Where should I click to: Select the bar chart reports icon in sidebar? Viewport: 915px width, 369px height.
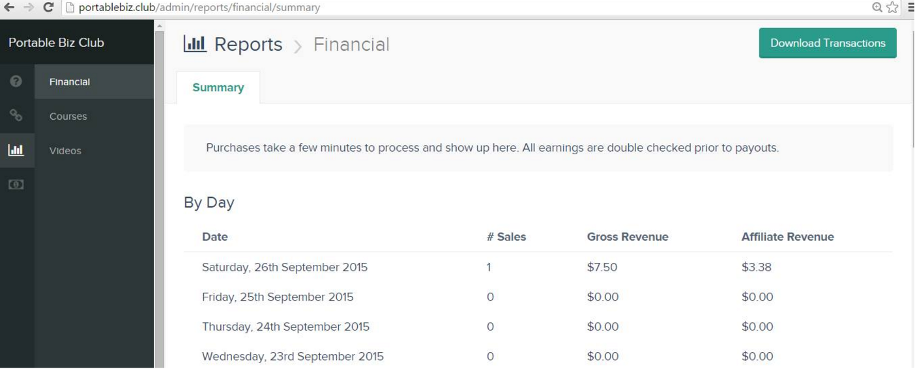[16, 150]
